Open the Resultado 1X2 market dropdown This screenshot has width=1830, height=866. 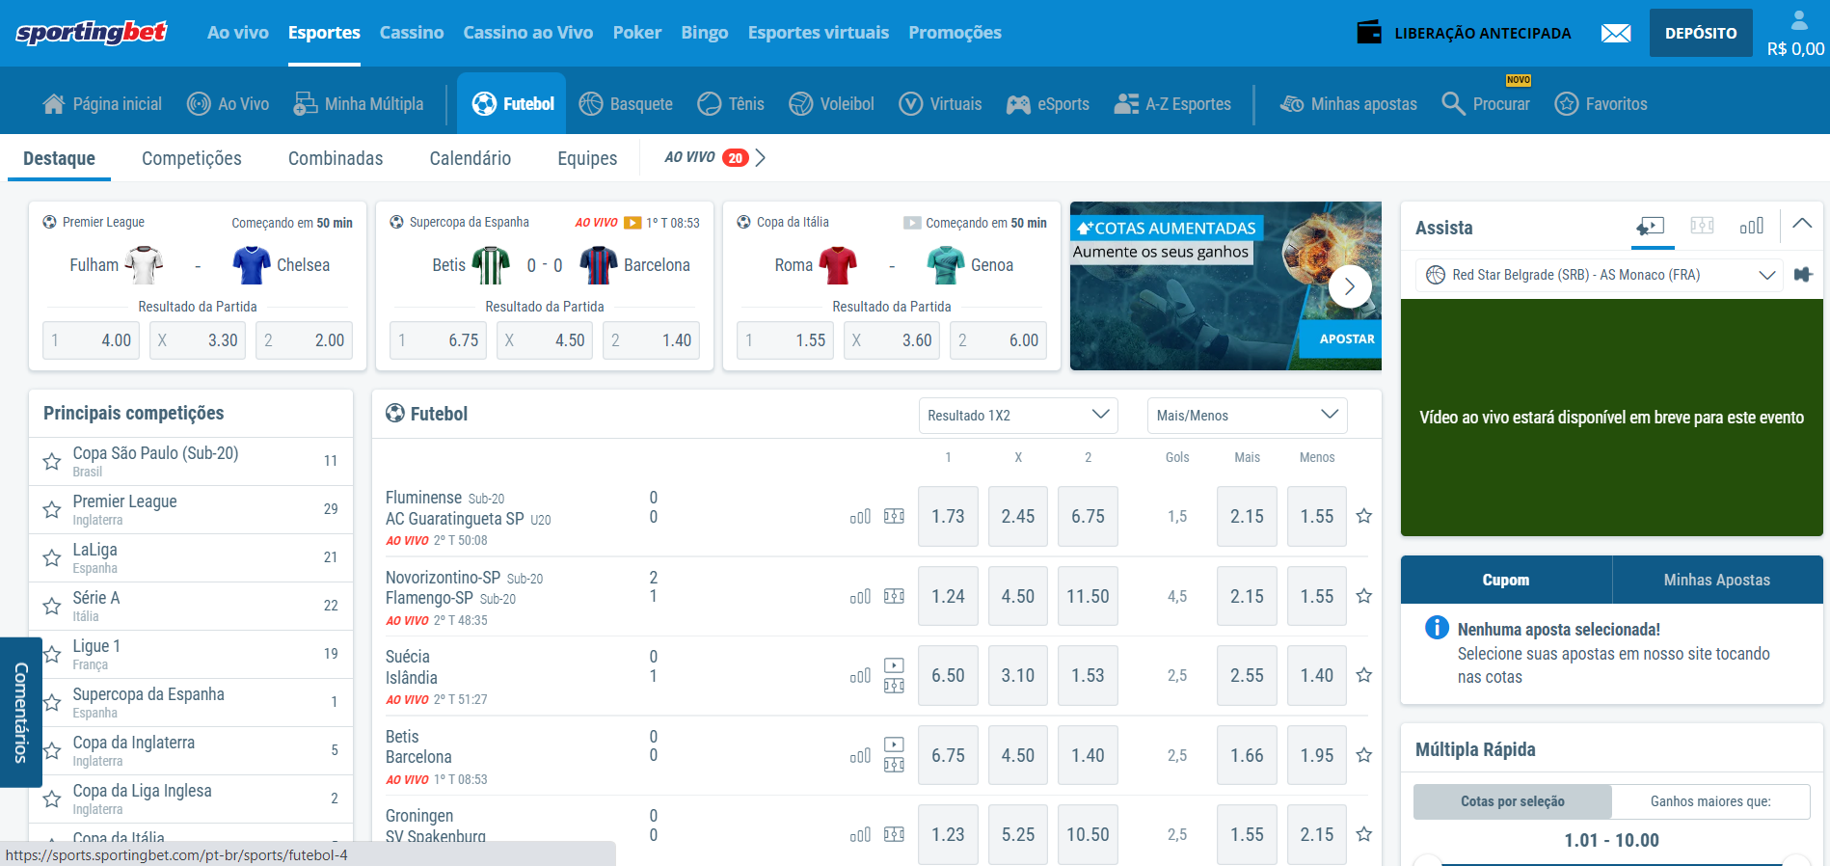pos(1018,416)
